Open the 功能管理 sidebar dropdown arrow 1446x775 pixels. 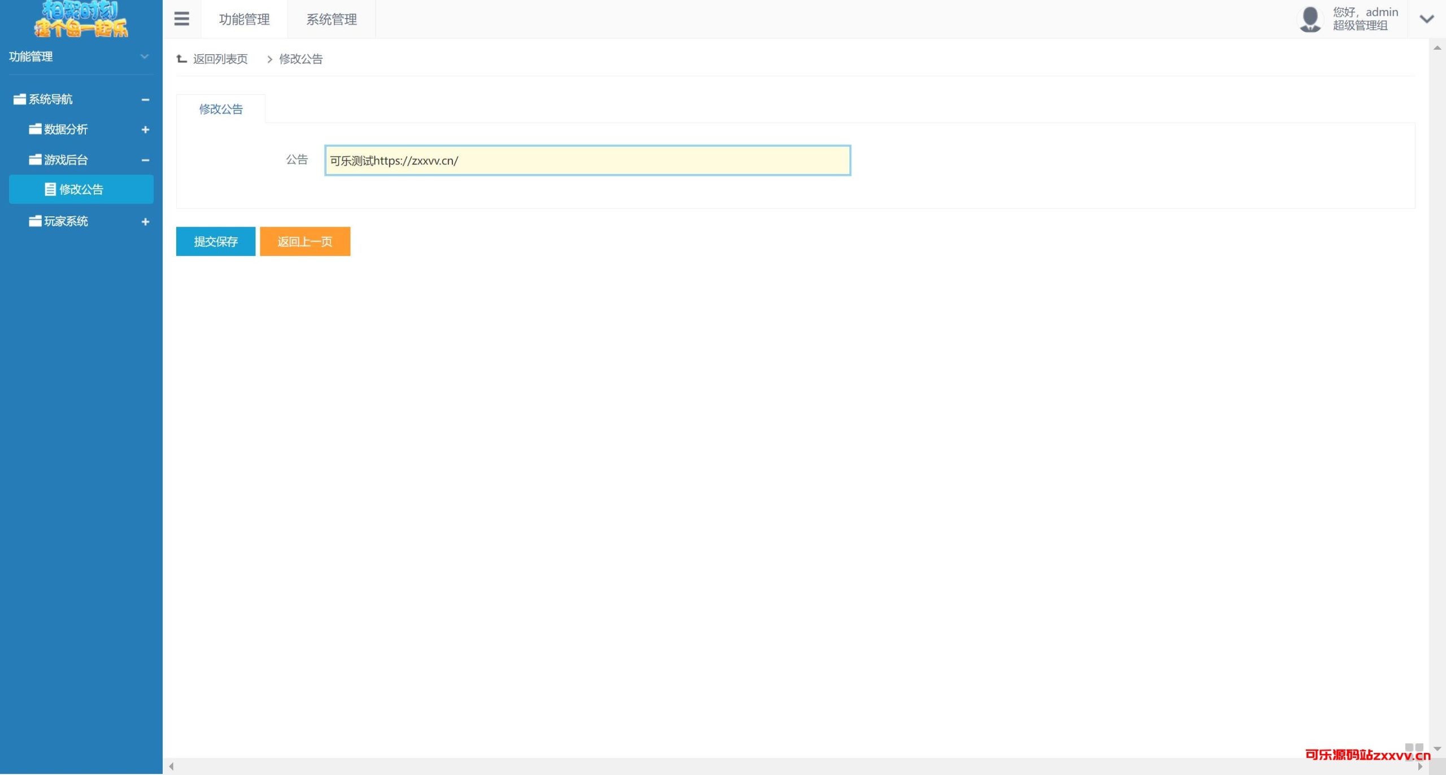144,56
